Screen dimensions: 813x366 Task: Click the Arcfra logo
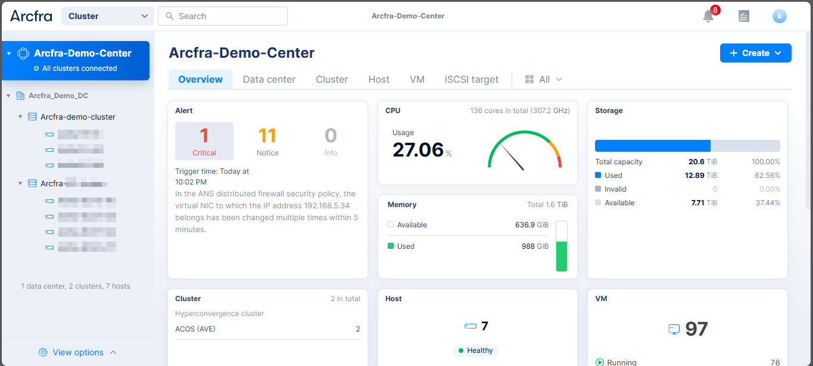(x=31, y=16)
